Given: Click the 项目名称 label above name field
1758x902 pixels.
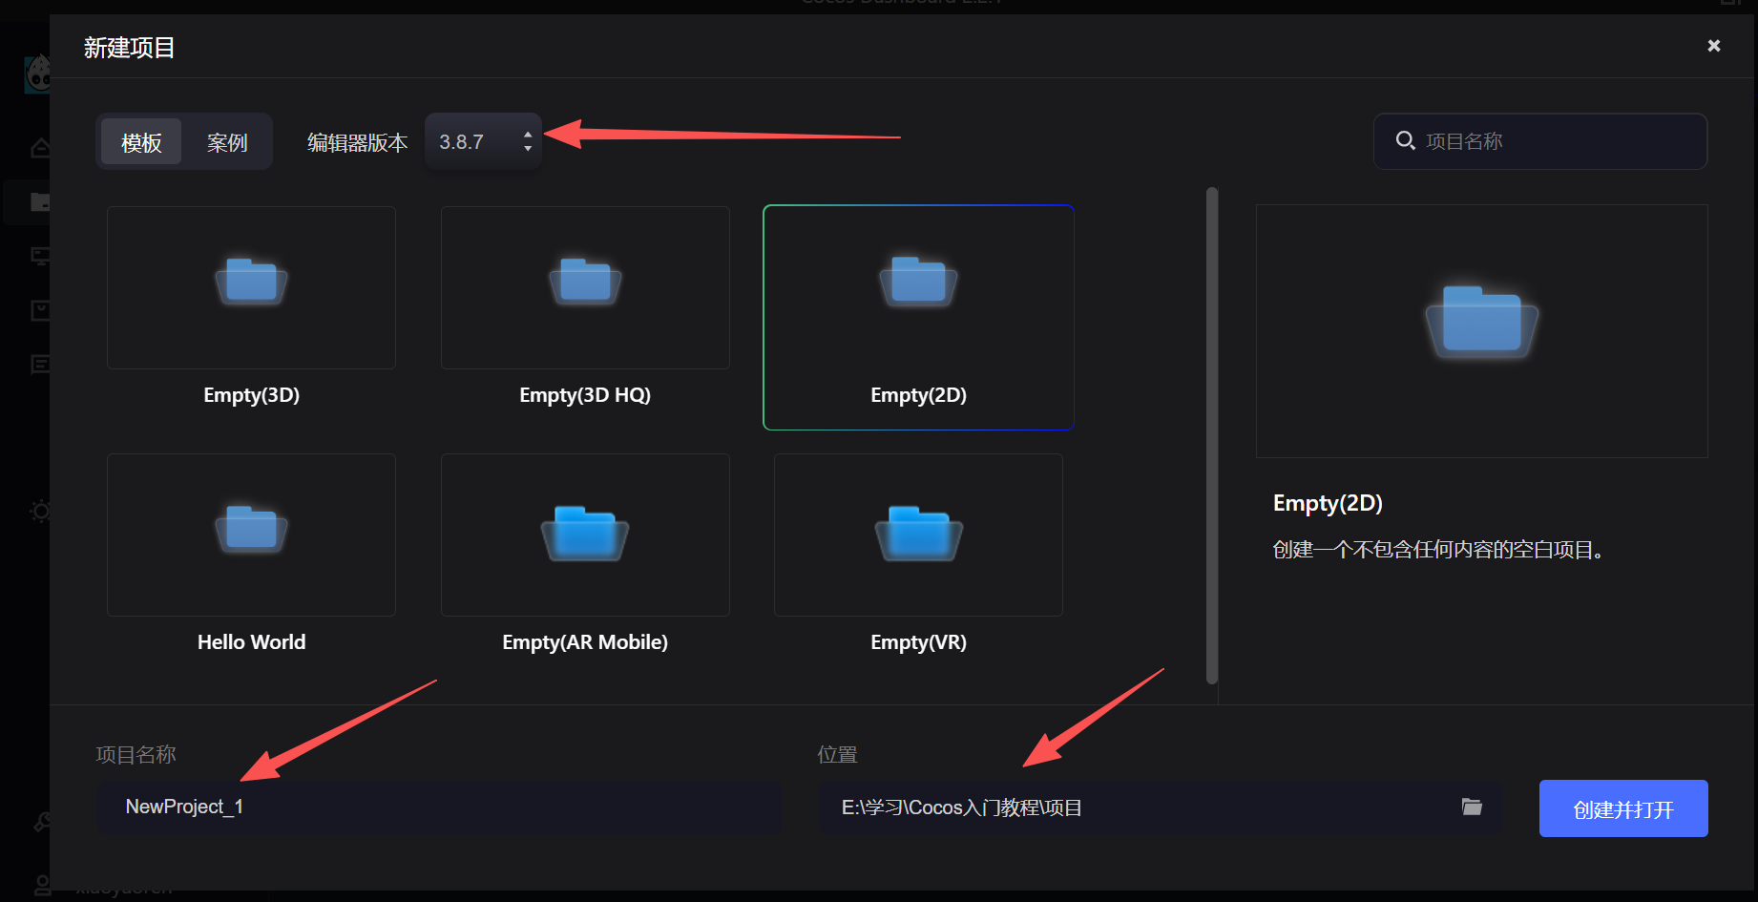Looking at the screenshot, I should click(136, 755).
